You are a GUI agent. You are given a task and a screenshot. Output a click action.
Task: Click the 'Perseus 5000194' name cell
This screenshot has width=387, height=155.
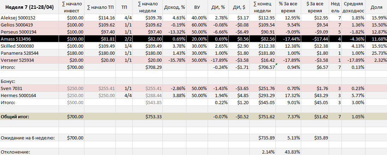[x=18, y=32]
